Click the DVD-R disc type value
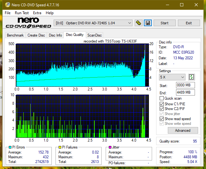The height and width of the screenshot is (169, 206). 179,47
